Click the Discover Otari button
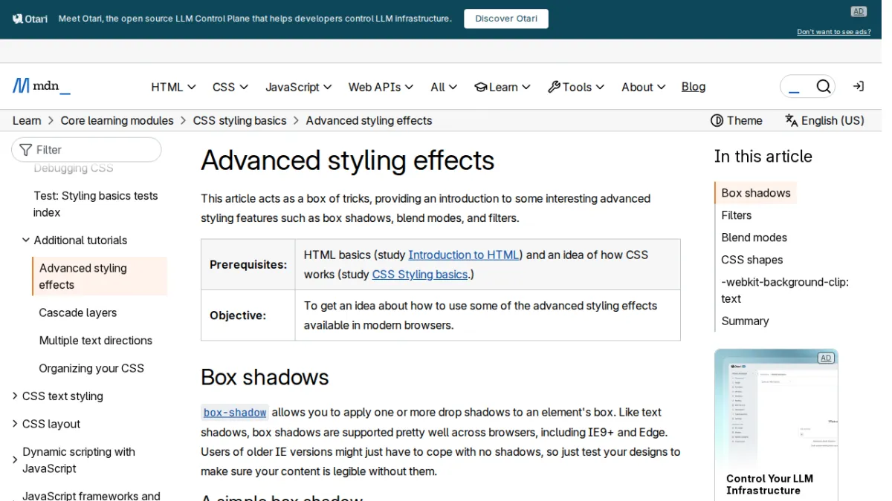The width and height of the screenshot is (892, 501). click(506, 19)
